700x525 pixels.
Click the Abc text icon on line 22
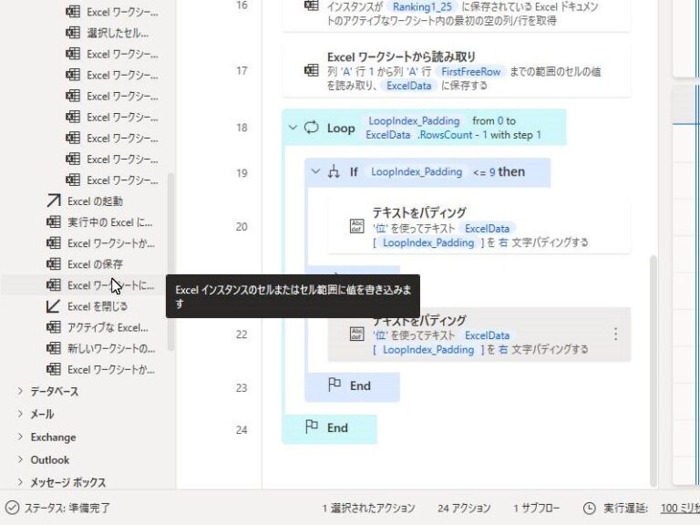click(356, 334)
